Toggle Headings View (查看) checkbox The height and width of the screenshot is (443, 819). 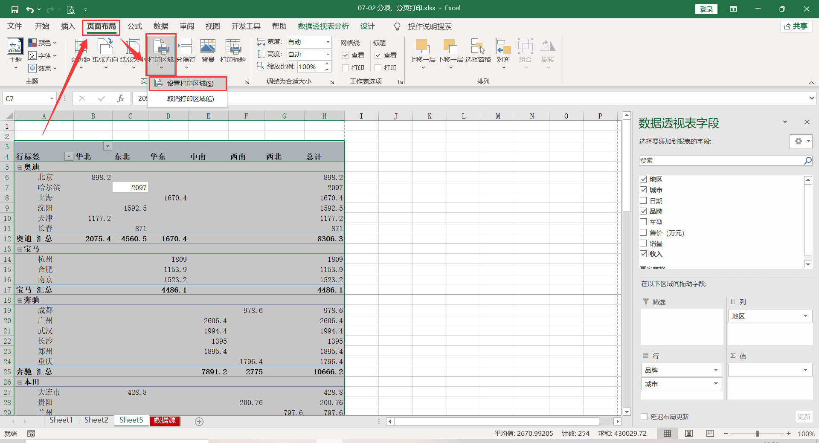(378, 55)
